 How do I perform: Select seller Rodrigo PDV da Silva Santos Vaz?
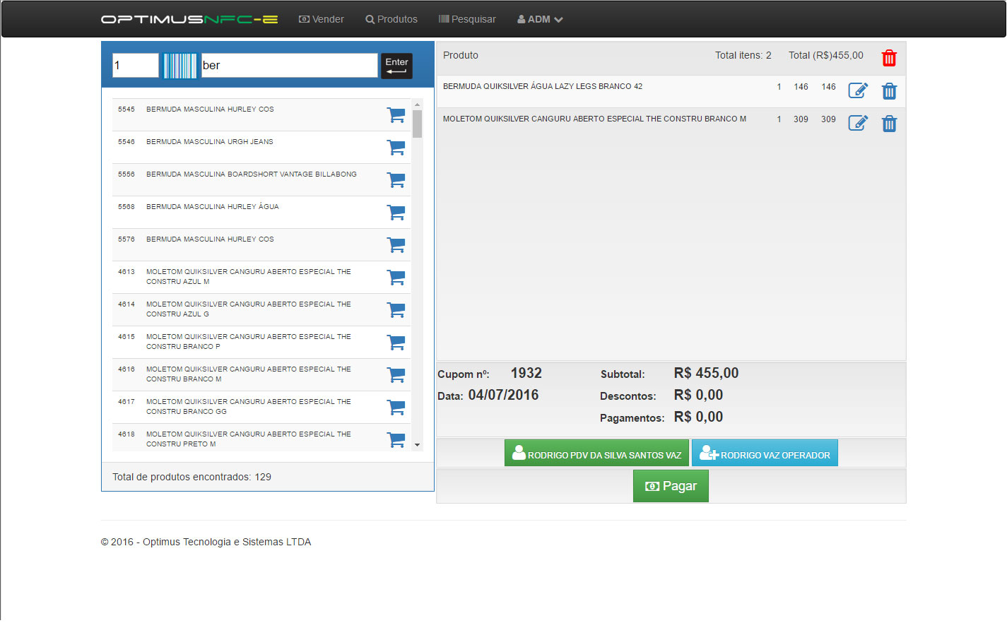[596, 453]
